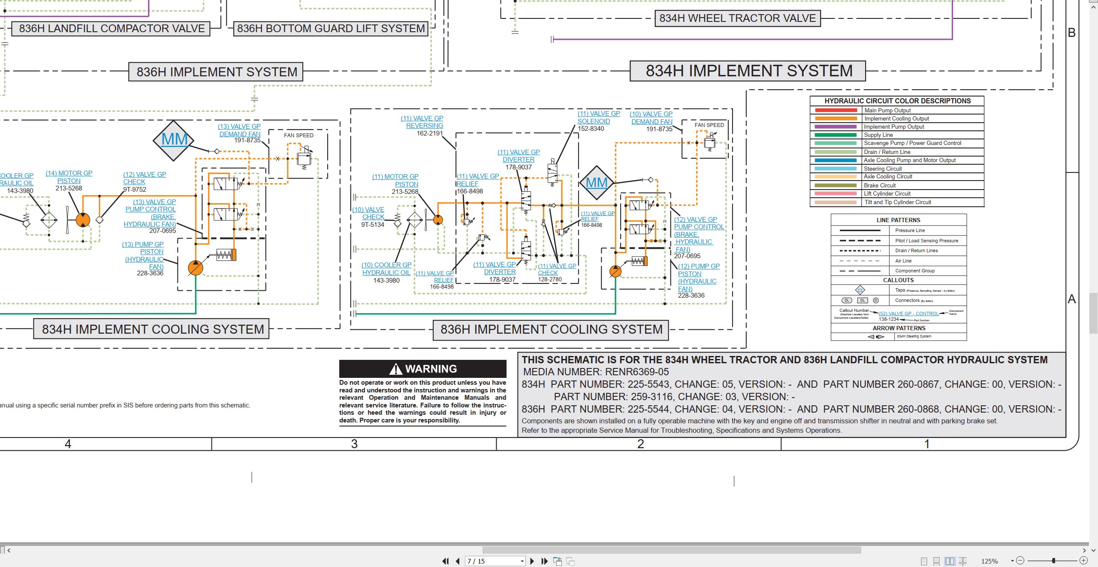Click the WARNING header banner
This screenshot has width=1098, height=567.
click(x=422, y=369)
